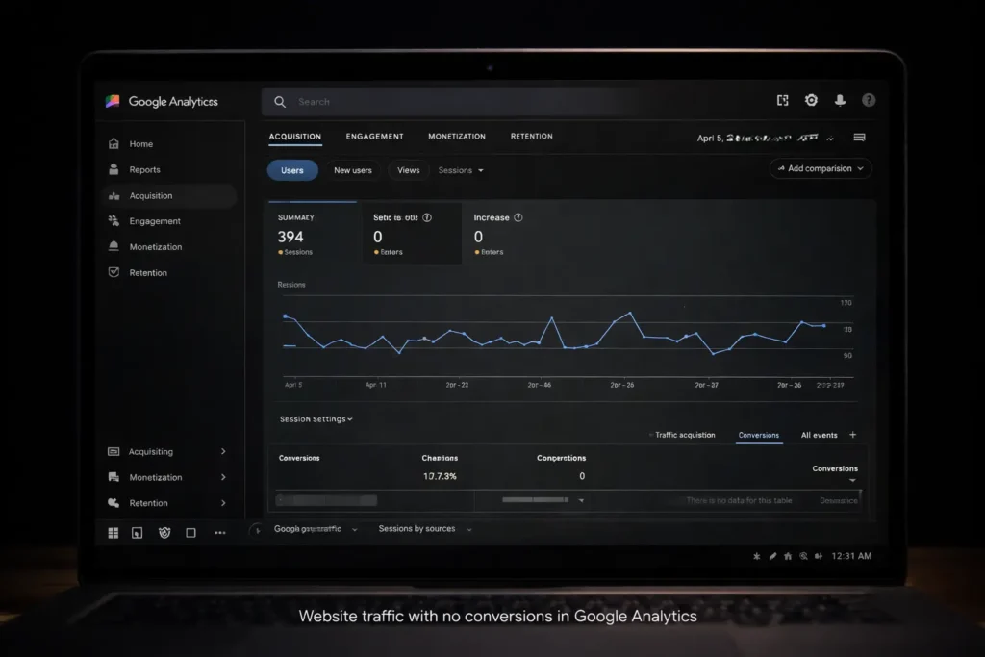This screenshot has width=985, height=657.
Task: Open the settings gear in top bar
Action: click(x=811, y=101)
